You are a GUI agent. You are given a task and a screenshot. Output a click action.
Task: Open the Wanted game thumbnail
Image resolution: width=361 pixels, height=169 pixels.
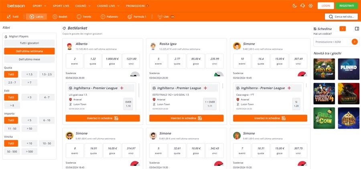pos(349,94)
